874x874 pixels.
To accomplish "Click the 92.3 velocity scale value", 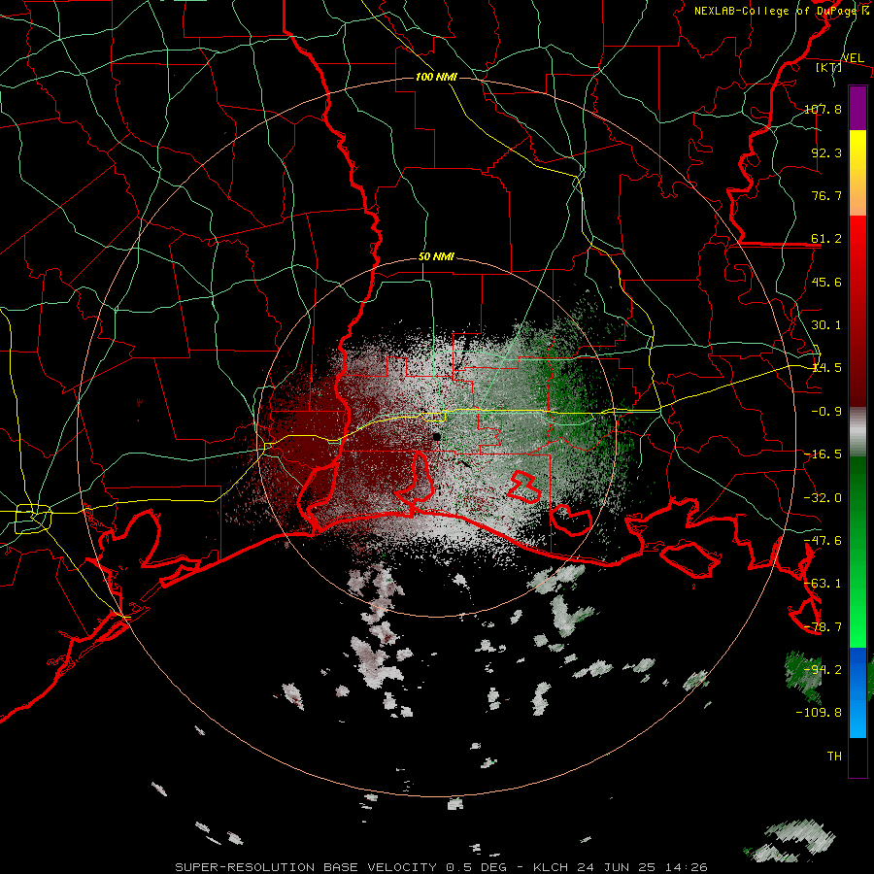I will pos(826,152).
